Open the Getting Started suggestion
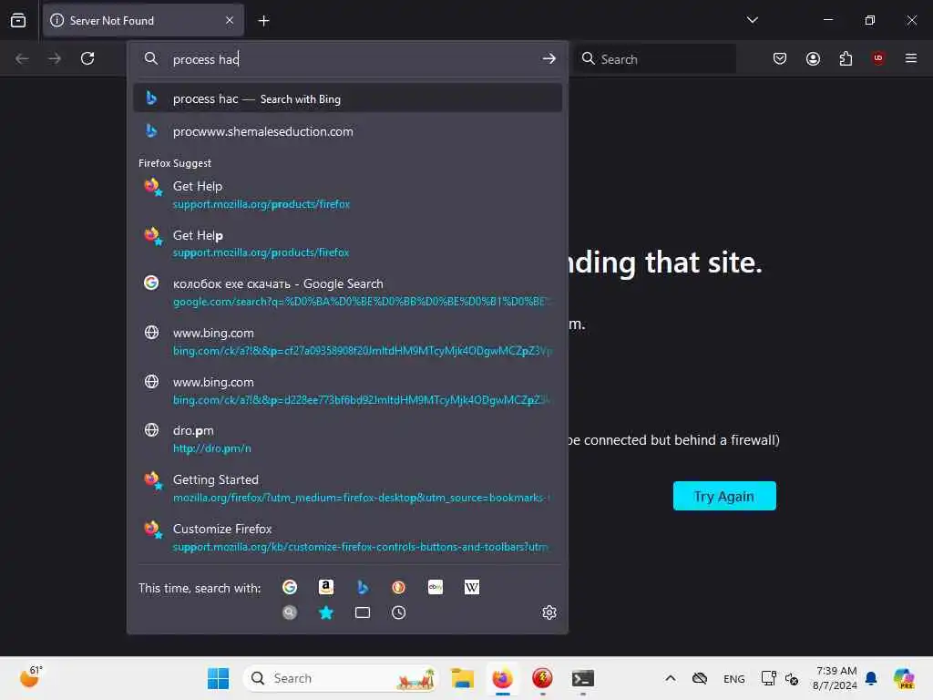933x700 pixels. coord(347,489)
